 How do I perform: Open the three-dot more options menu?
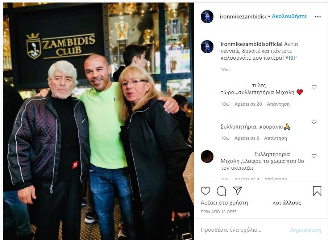[x=318, y=17]
